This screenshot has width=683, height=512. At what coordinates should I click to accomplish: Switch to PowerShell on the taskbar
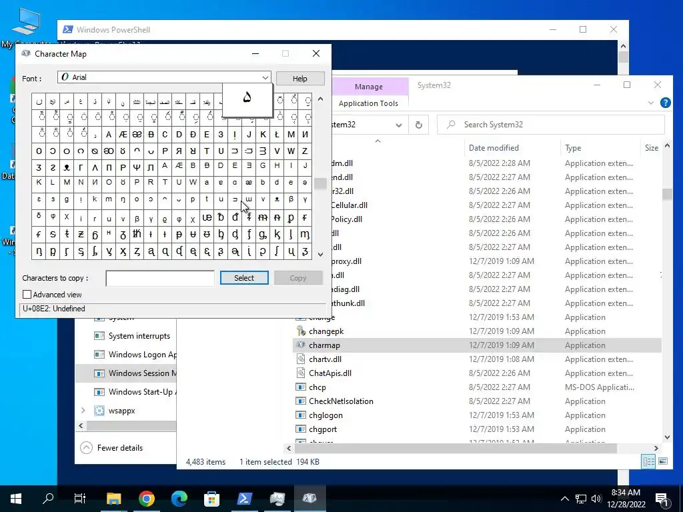pyautogui.click(x=244, y=498)
